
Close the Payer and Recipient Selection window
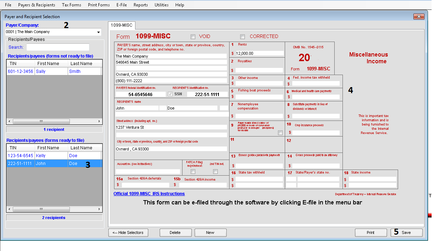pos(418,17)
